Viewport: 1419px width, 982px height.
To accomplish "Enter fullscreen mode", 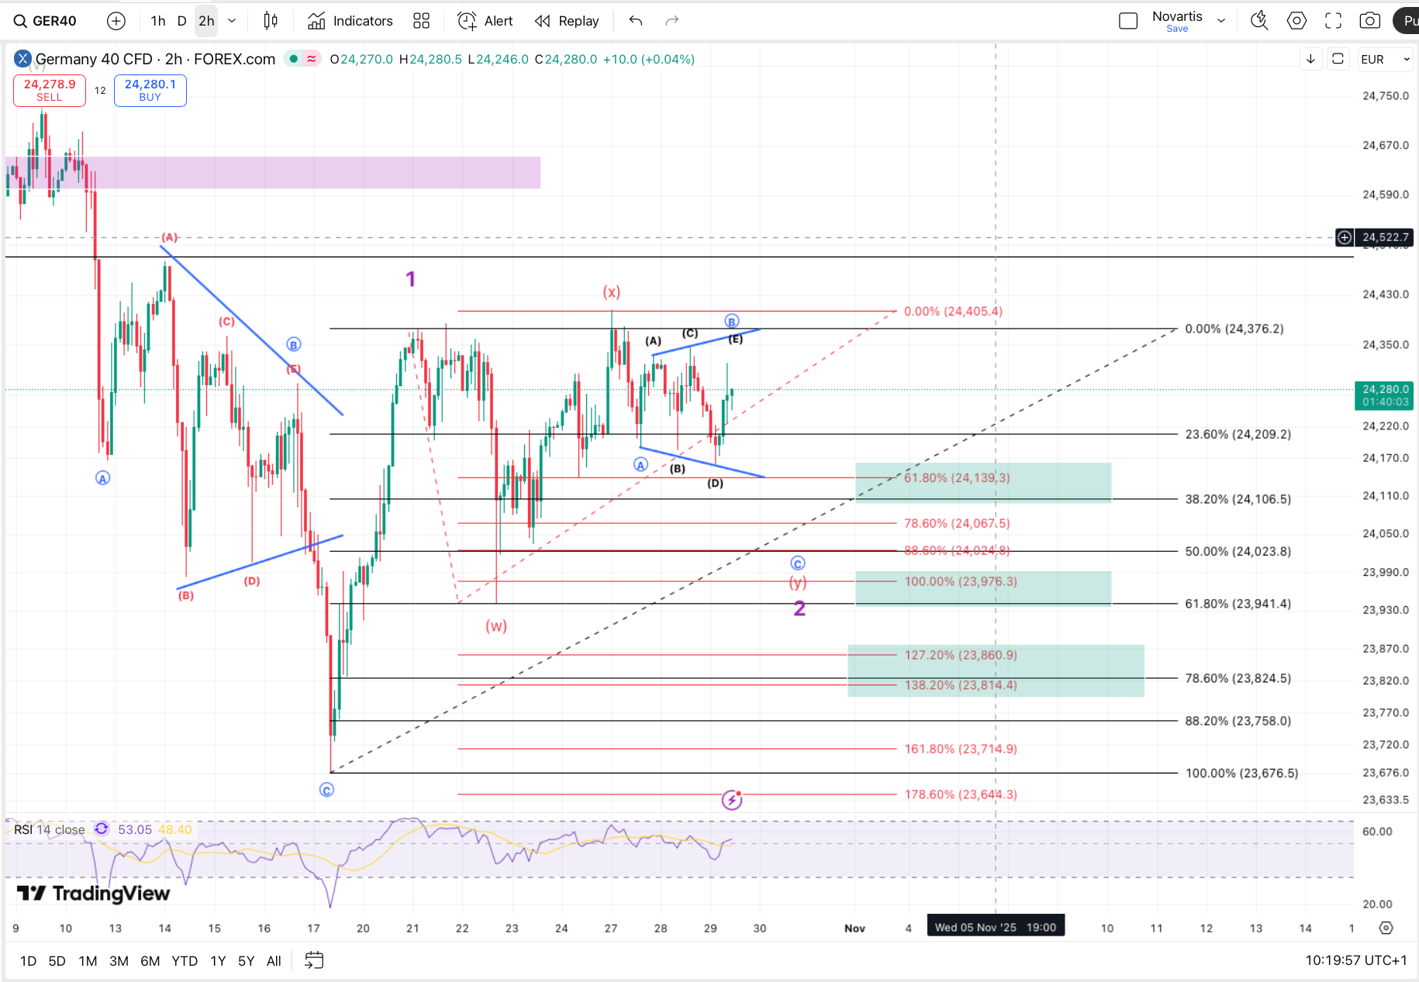I will (x=1333, y=21).
